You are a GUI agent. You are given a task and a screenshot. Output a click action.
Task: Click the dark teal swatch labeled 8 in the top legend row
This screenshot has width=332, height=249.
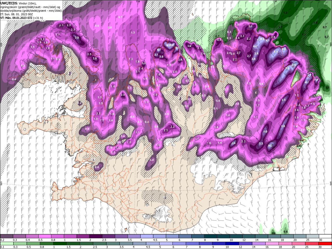[210, 236]
